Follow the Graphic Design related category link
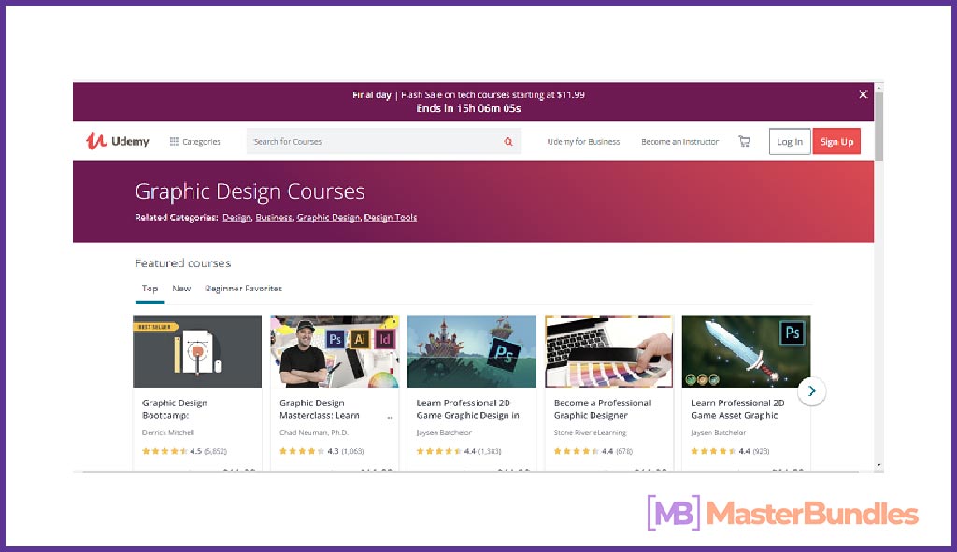The width and height of the screenshot is (957, 552). 328,218
